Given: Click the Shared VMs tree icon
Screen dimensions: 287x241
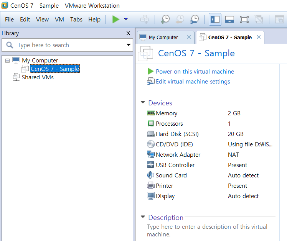Looking at the screenshot, I should (x=16, y=77).
